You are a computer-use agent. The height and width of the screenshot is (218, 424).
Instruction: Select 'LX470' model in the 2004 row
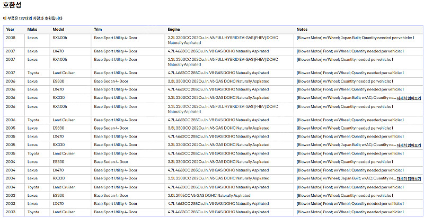coord(58,170)
